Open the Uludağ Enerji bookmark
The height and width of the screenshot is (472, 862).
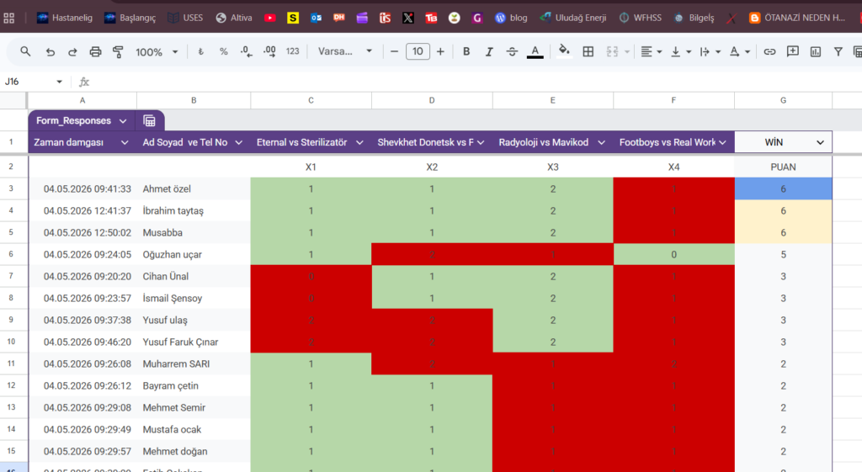pyautogui.click(x=572, y=18)
